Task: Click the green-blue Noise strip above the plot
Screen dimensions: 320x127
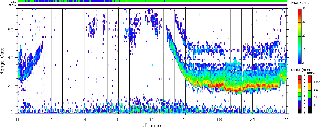Action: tap(152, 1)
